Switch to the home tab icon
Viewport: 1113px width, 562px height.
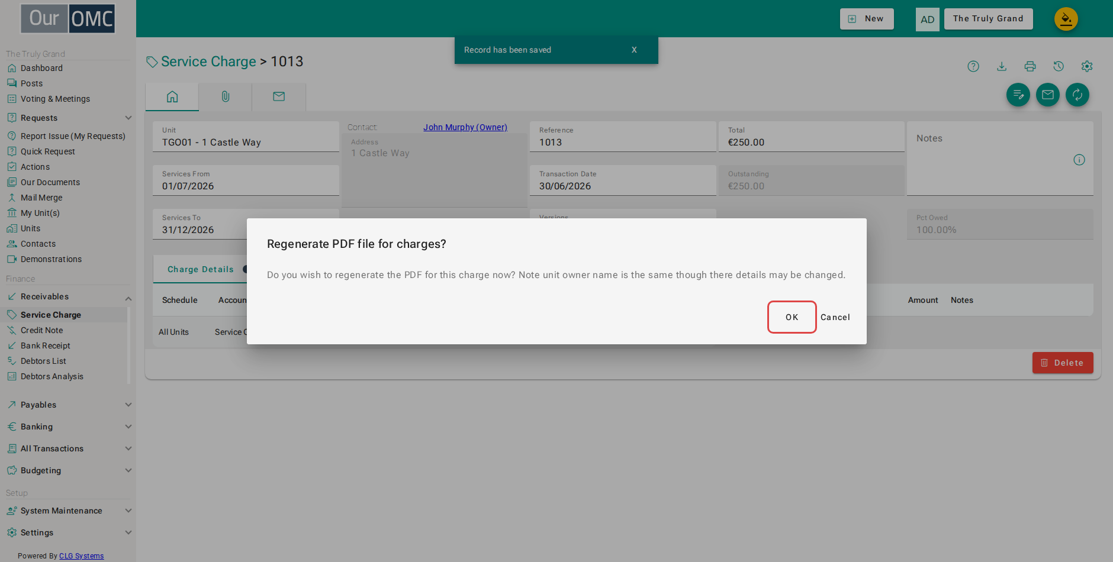click(x=172, y=96)
